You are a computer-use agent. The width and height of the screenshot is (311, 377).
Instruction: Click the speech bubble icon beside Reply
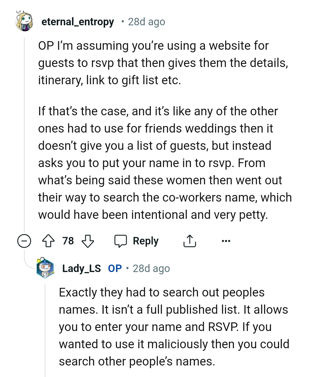121,241
